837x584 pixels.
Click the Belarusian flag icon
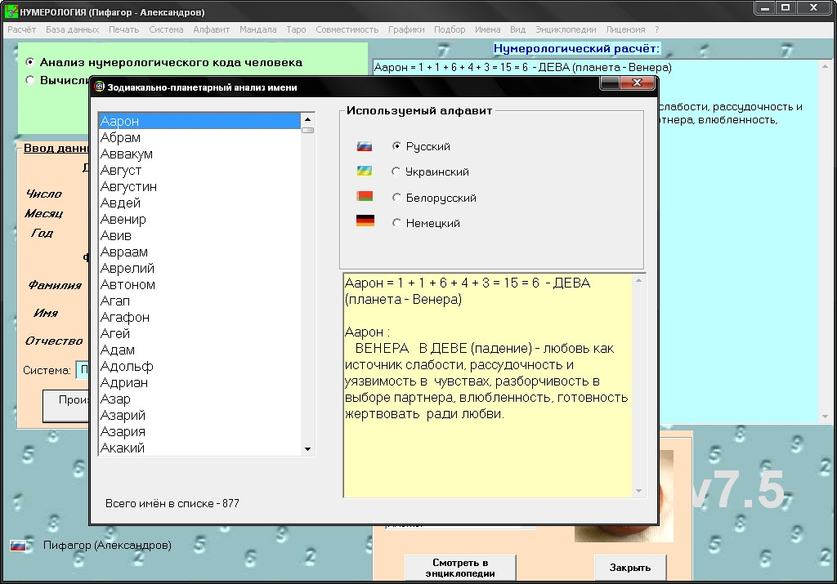pyautogui.click(x=365, y=196)
